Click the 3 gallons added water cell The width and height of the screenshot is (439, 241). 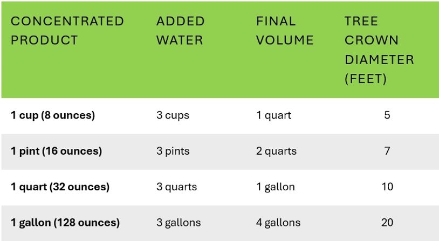[179, 223]
